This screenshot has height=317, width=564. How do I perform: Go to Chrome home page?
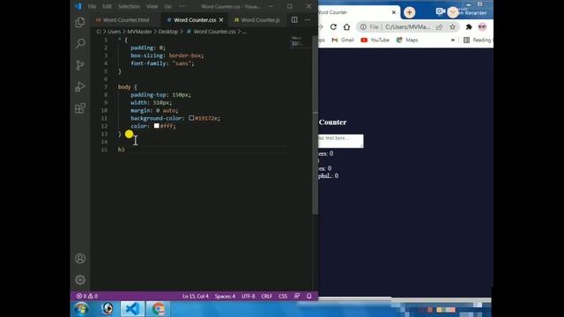coord(346,27)
